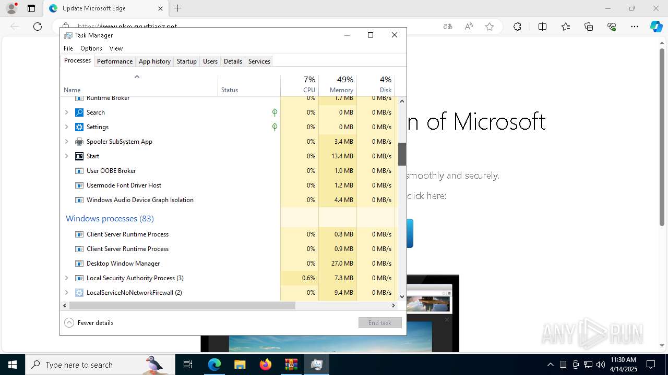The image size is (668, 375).
Task: Click the Windows Audio Device Graph Isolation icon
Action: [x=79, y=200]
